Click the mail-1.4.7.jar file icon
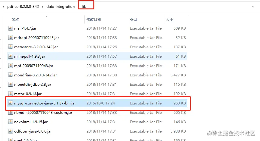 point(11,28)
